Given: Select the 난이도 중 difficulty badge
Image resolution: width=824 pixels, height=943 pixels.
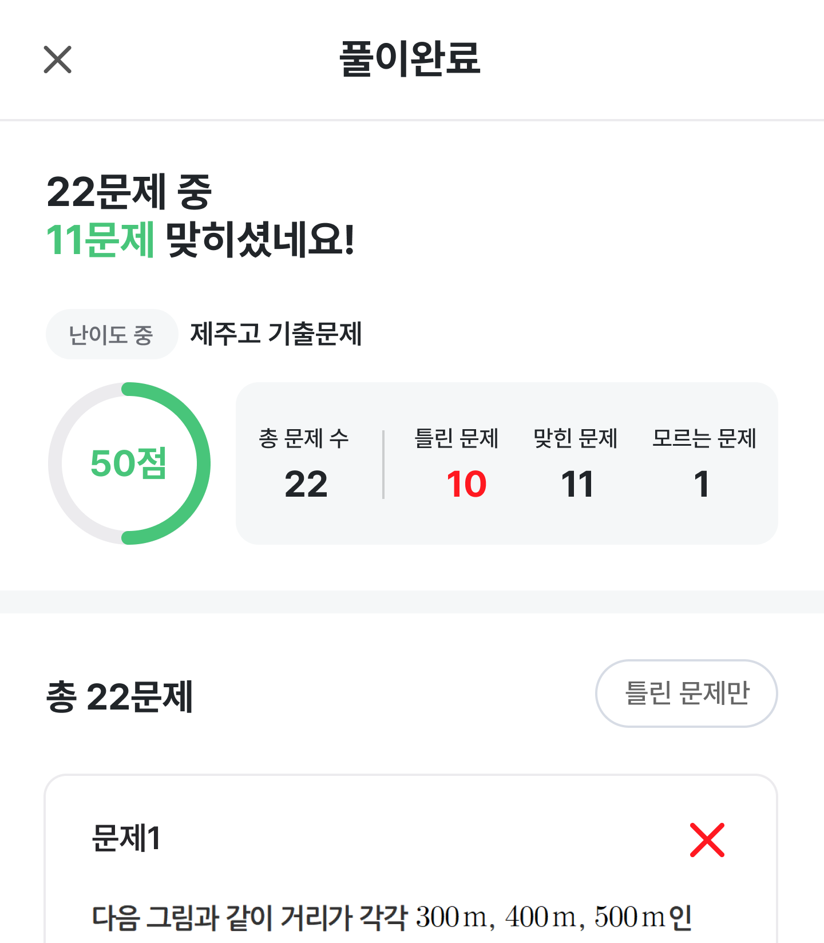Looking at the screenshot, I should [x=112, y=335].
